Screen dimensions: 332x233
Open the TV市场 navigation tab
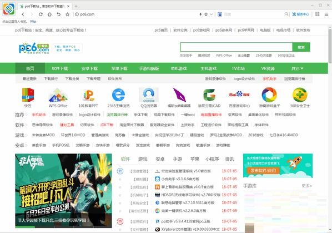tap(238, 68)
